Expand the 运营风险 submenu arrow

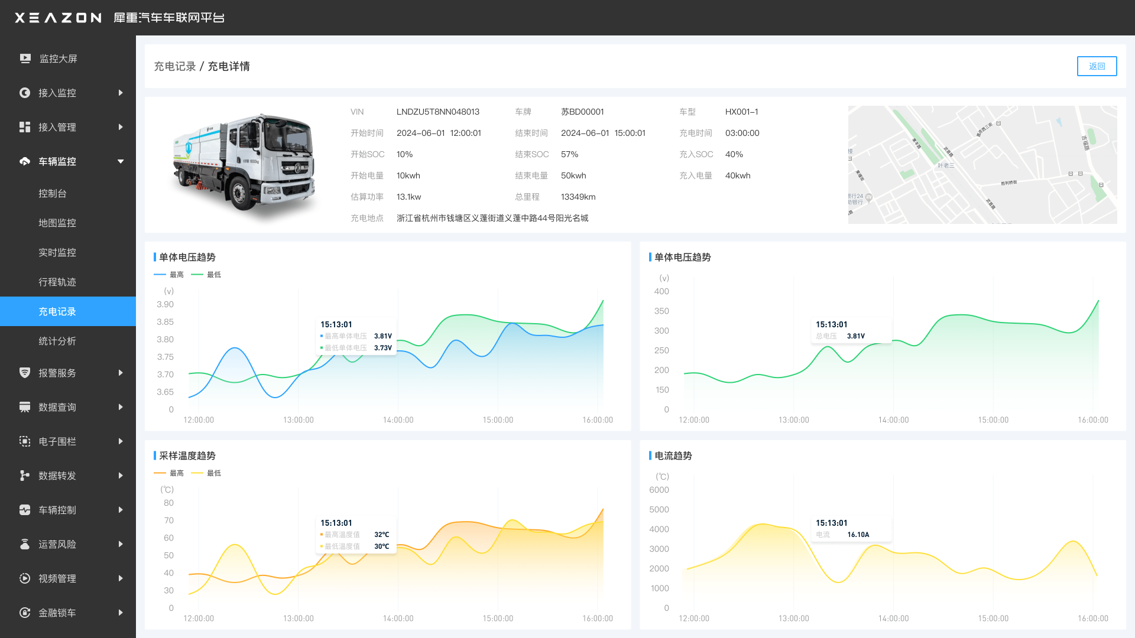pos(121,544)
